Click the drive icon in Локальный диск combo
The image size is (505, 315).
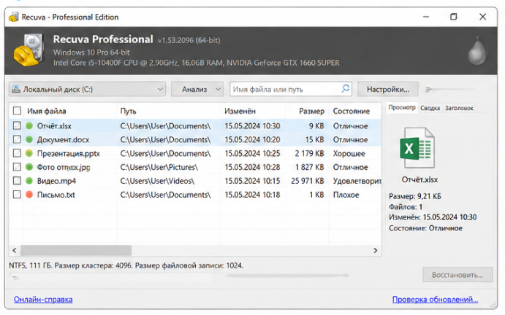[x=16, y=89]
